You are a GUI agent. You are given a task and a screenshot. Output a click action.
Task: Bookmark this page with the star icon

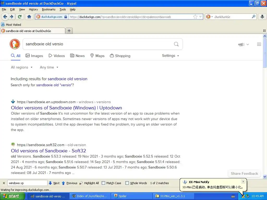point(195,17)
